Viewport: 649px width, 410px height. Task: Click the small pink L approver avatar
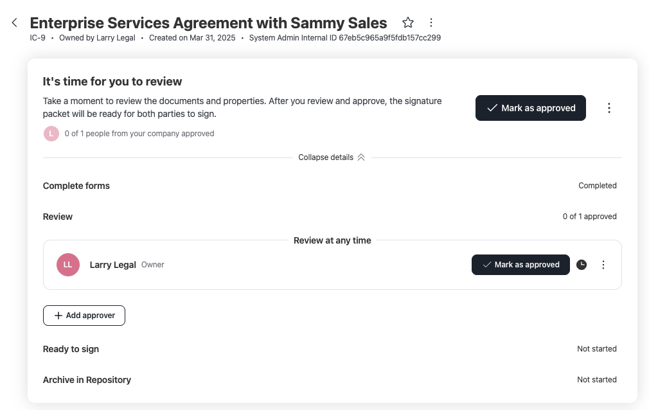[x=51, y=134]
